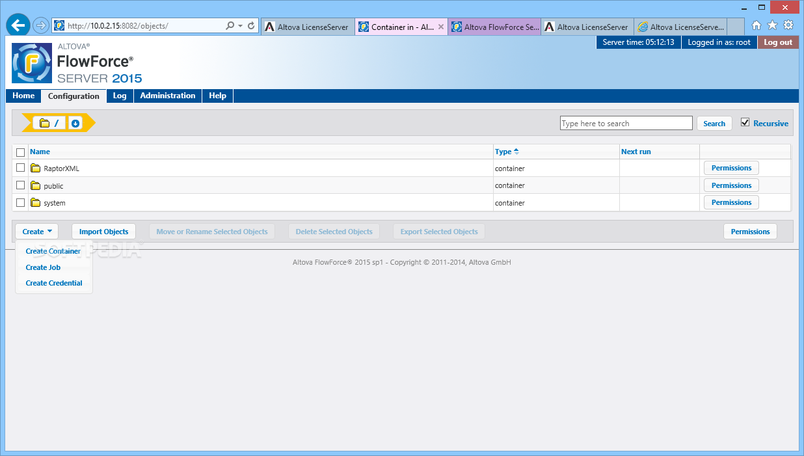Click the Server time display

coord(638,42)
